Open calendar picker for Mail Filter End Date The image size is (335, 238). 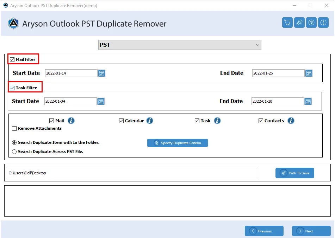309,73
